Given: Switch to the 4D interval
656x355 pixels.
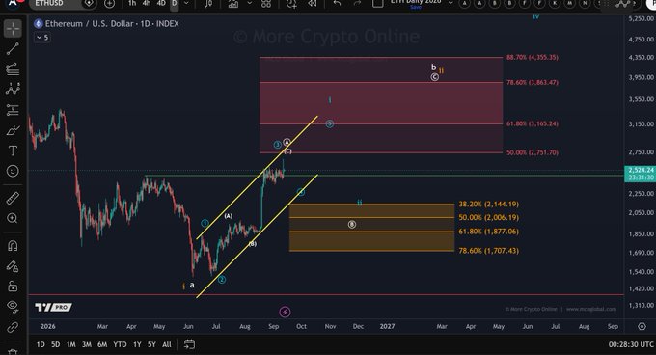Looking at the screenshot, I should click(x=161, y=3).
